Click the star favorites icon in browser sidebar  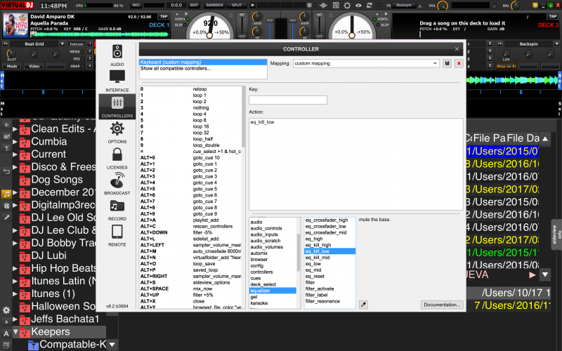coord(6,125)
